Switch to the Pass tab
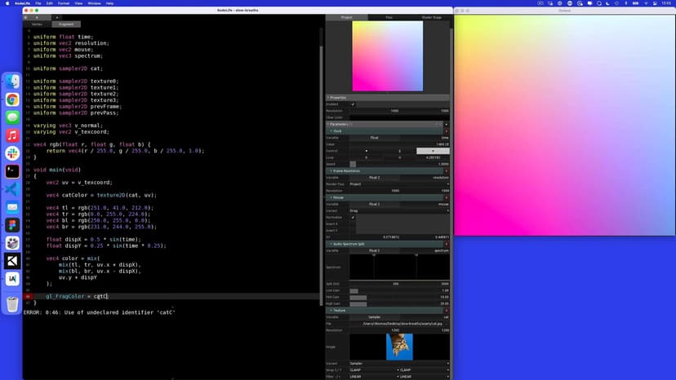The width and height of the screenshot is (676, 380). point(389,17)
